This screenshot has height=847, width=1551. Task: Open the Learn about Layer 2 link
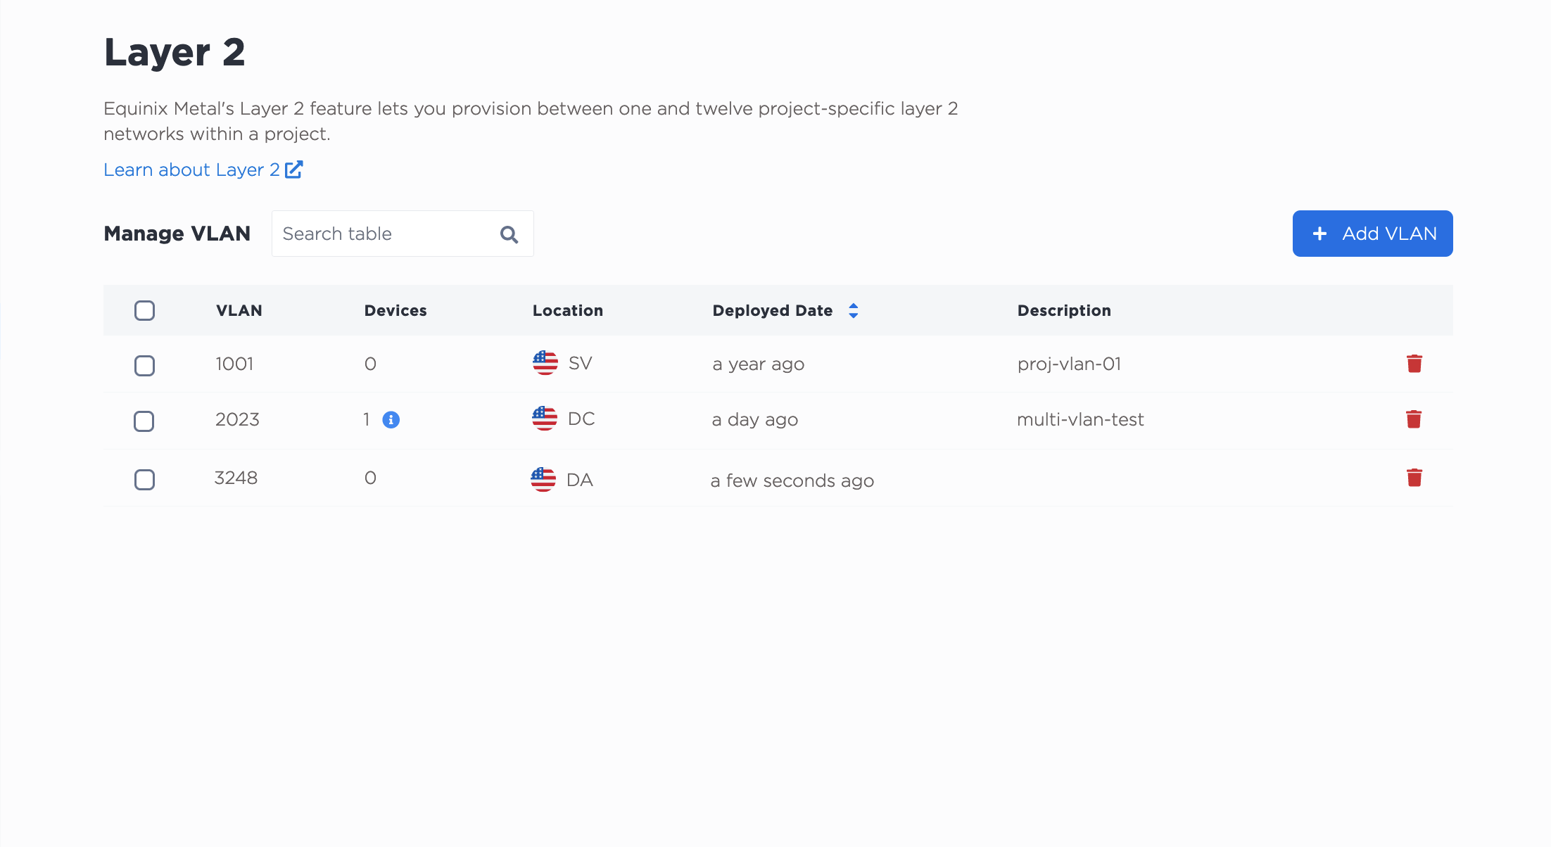191,170
